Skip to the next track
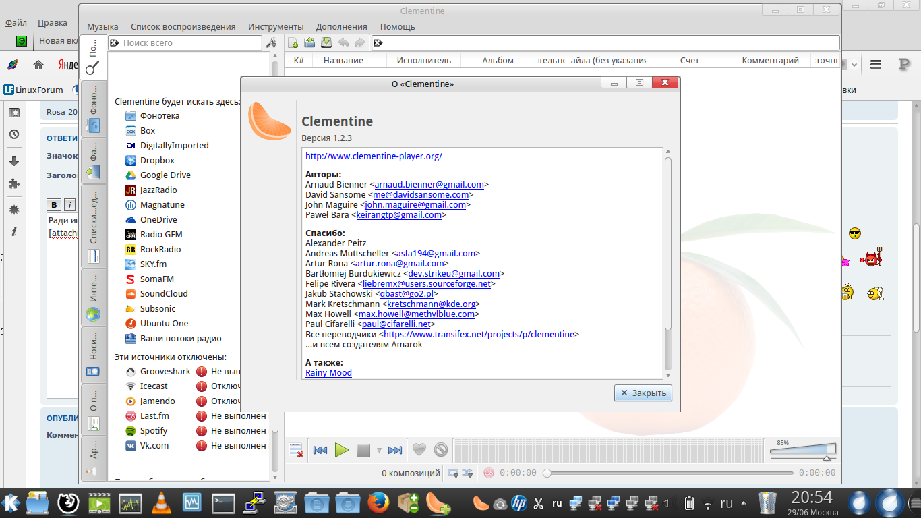The height and width of the screenshot is (518, 921). click(395, 450)
